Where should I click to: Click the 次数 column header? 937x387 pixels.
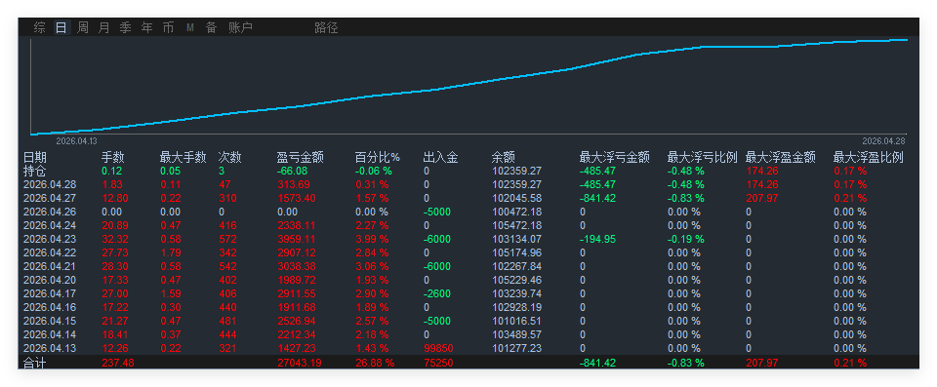pos(230,158)
